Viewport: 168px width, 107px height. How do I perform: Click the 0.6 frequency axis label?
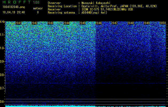[2, 102]
